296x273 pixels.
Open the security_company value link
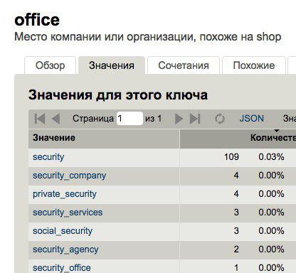(69, 176)
